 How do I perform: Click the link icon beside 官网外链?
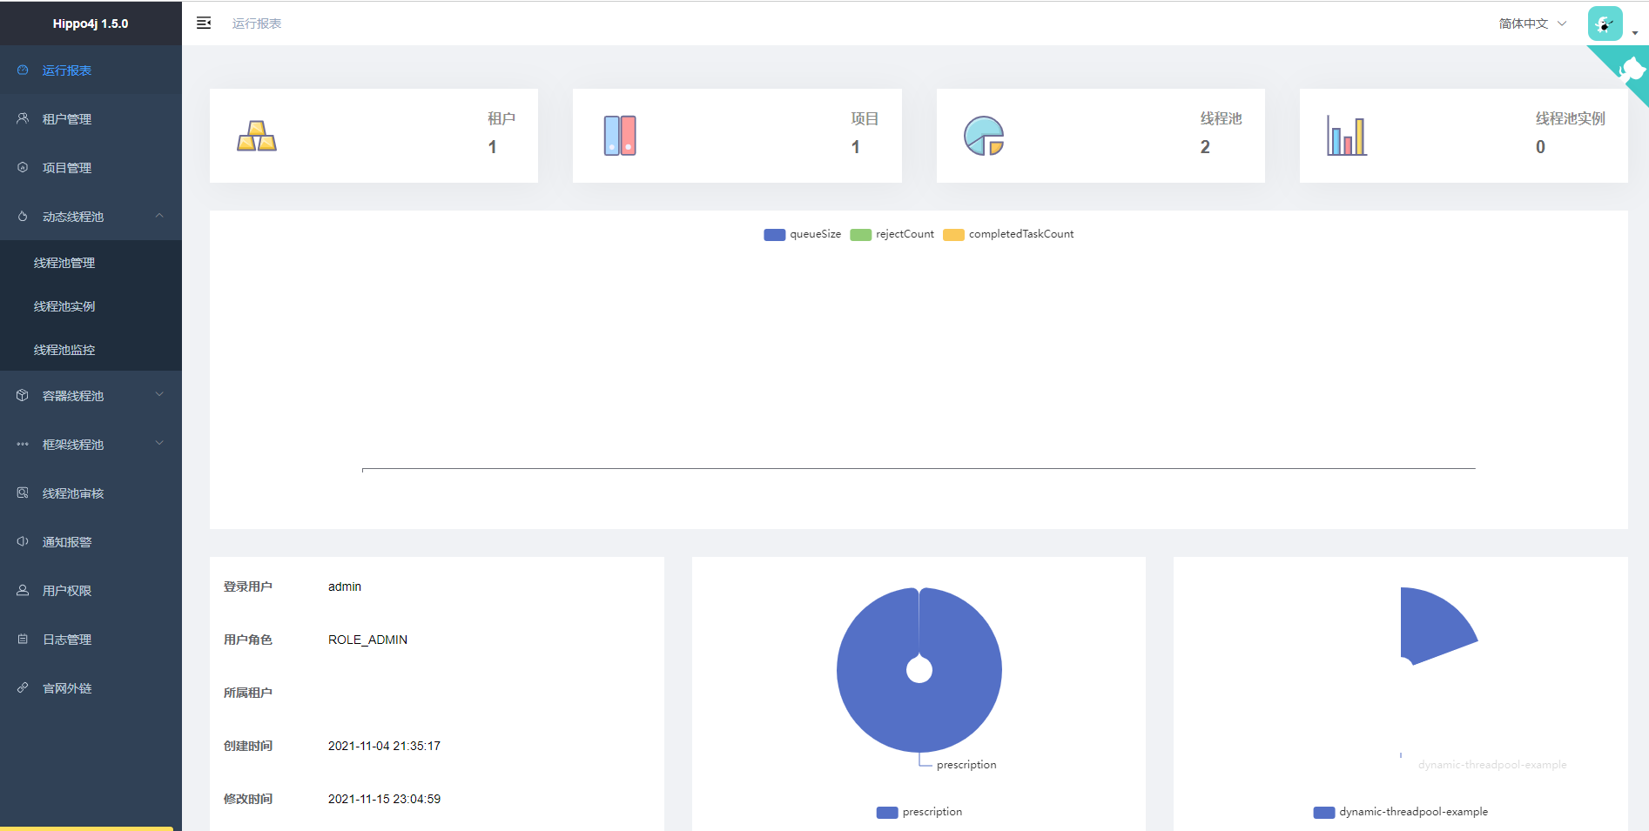[23, 687]
